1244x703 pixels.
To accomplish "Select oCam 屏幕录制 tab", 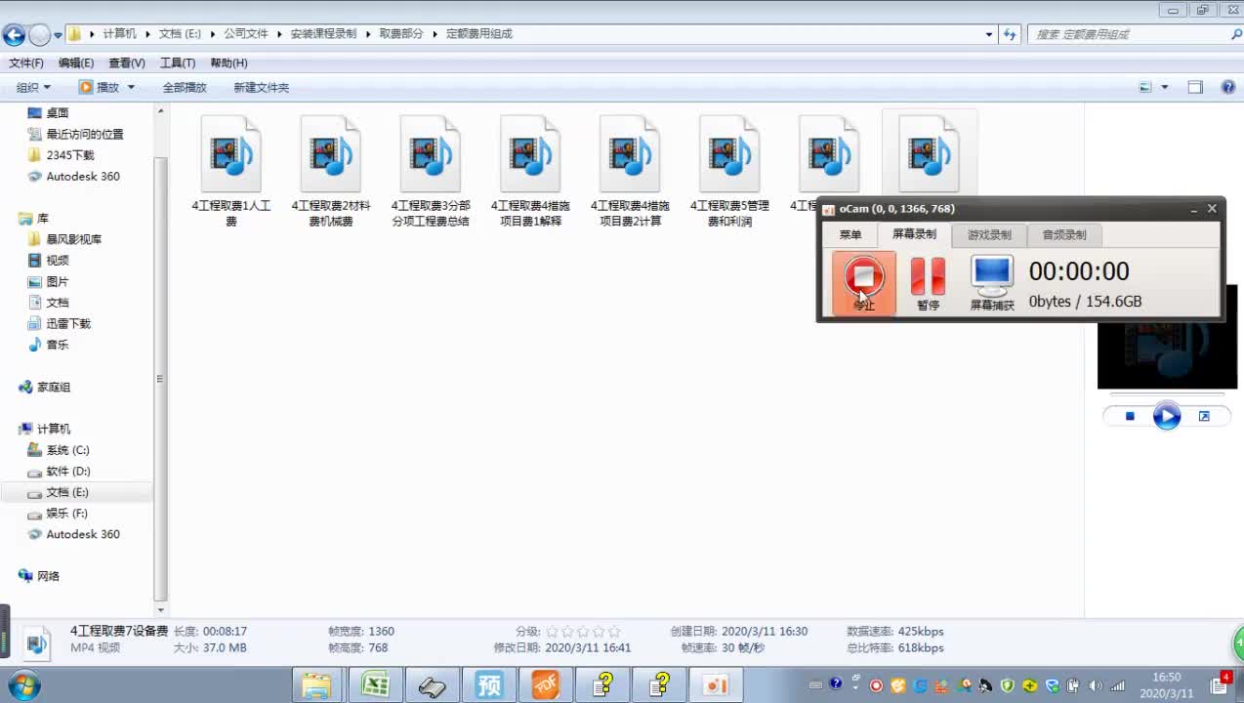I will [914, 234].
